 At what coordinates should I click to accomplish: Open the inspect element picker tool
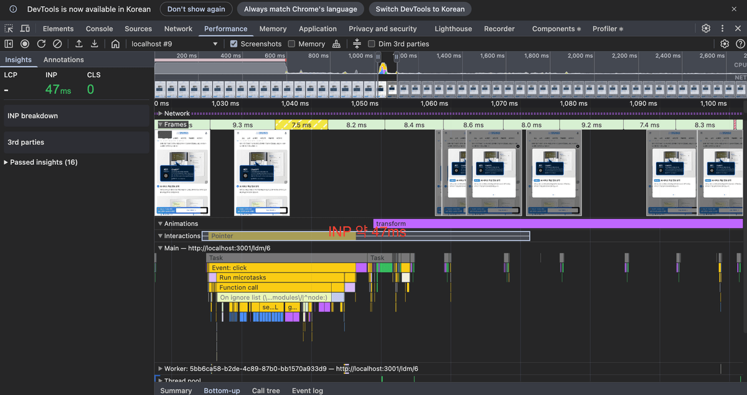tap(9, 29)
